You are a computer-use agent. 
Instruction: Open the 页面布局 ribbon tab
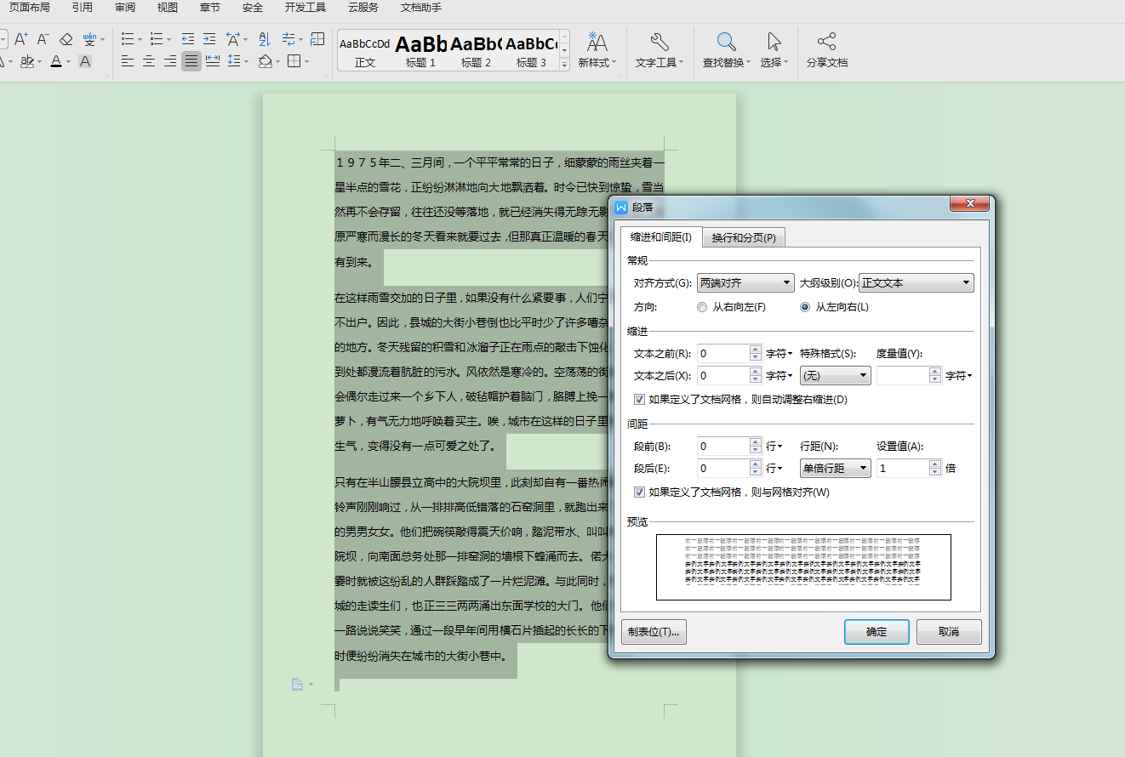(29, 8)
